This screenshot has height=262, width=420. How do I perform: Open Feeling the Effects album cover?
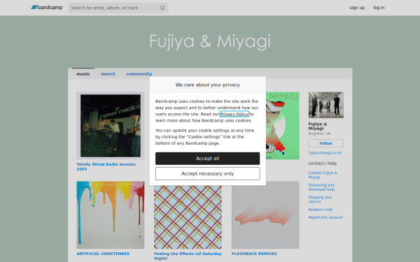pos(188,217)
